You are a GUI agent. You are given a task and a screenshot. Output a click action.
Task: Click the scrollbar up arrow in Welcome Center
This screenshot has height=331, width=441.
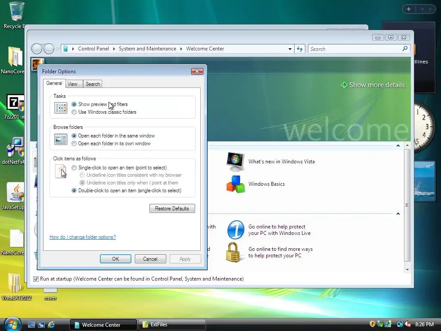pyautogui.click(x=407, y=146)
